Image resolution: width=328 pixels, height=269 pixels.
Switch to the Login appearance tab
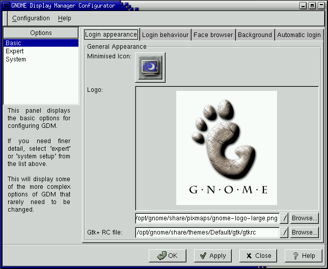click(111, 35)
